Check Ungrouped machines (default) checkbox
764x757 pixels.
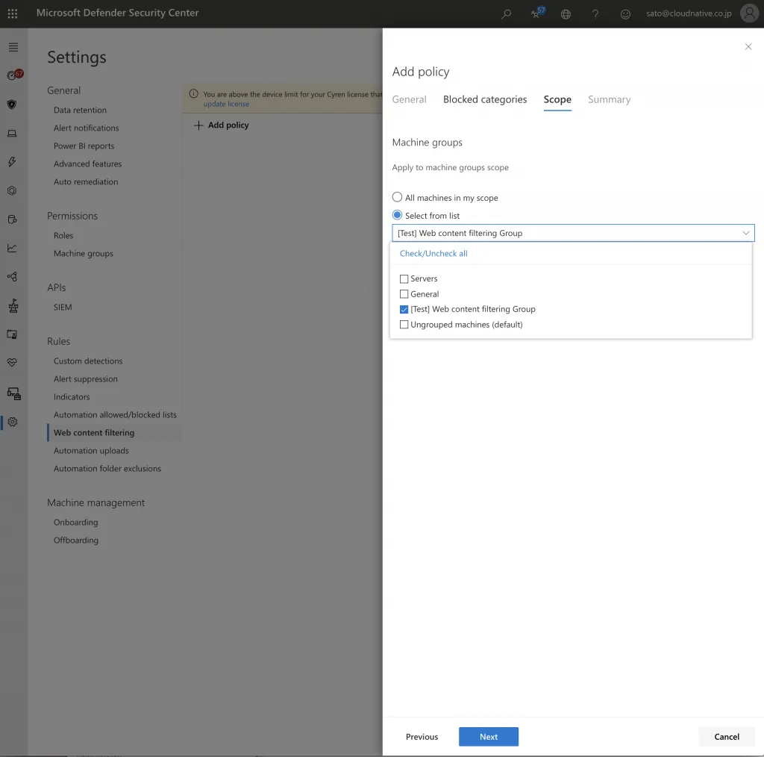pos(404,325)
